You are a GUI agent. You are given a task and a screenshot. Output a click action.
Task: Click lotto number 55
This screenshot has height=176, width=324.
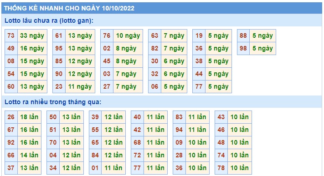[95, 130]
